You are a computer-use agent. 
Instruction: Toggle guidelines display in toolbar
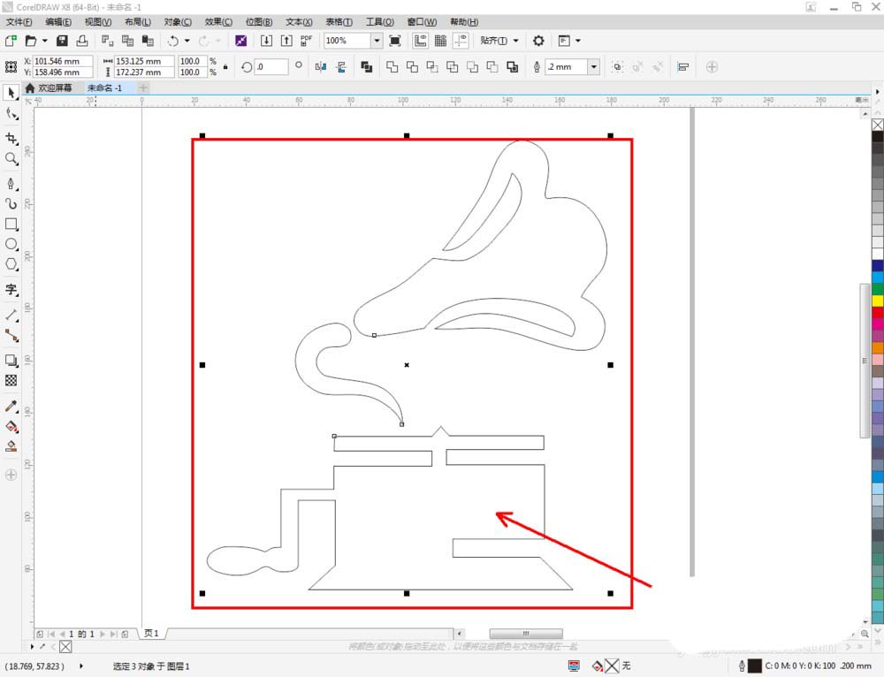pyautogui.click(x=461, y=41)
